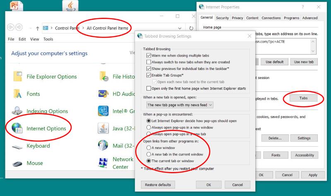Click the Control Panel address bar icon
331x196 pixels.
[46, 28]
